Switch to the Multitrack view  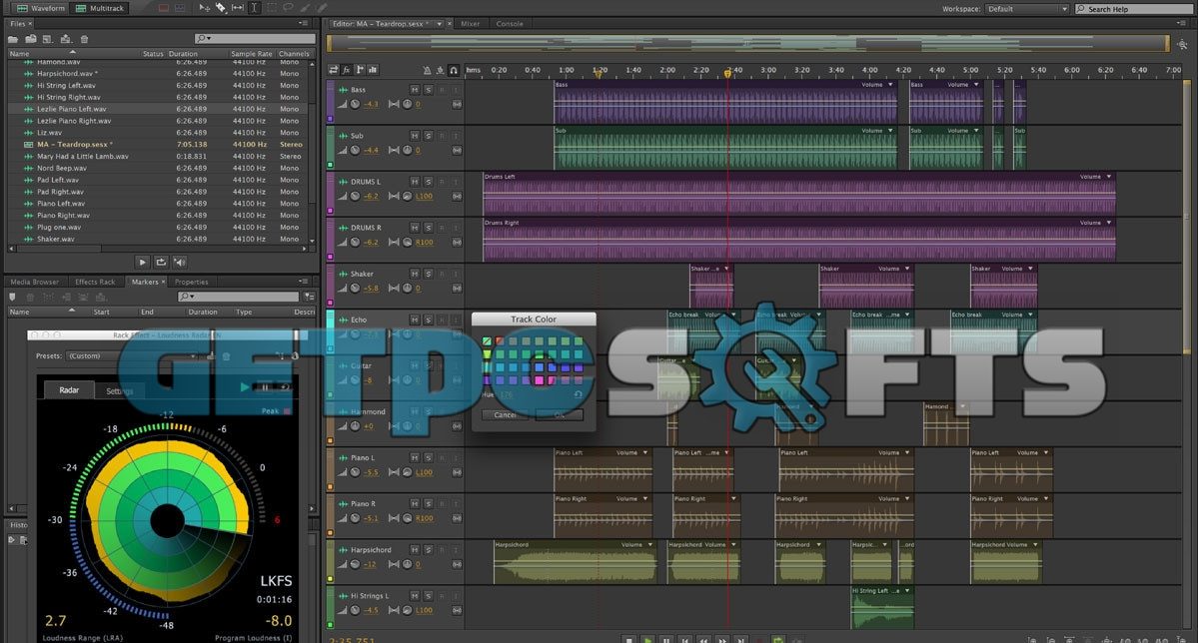tap(99, 8)
